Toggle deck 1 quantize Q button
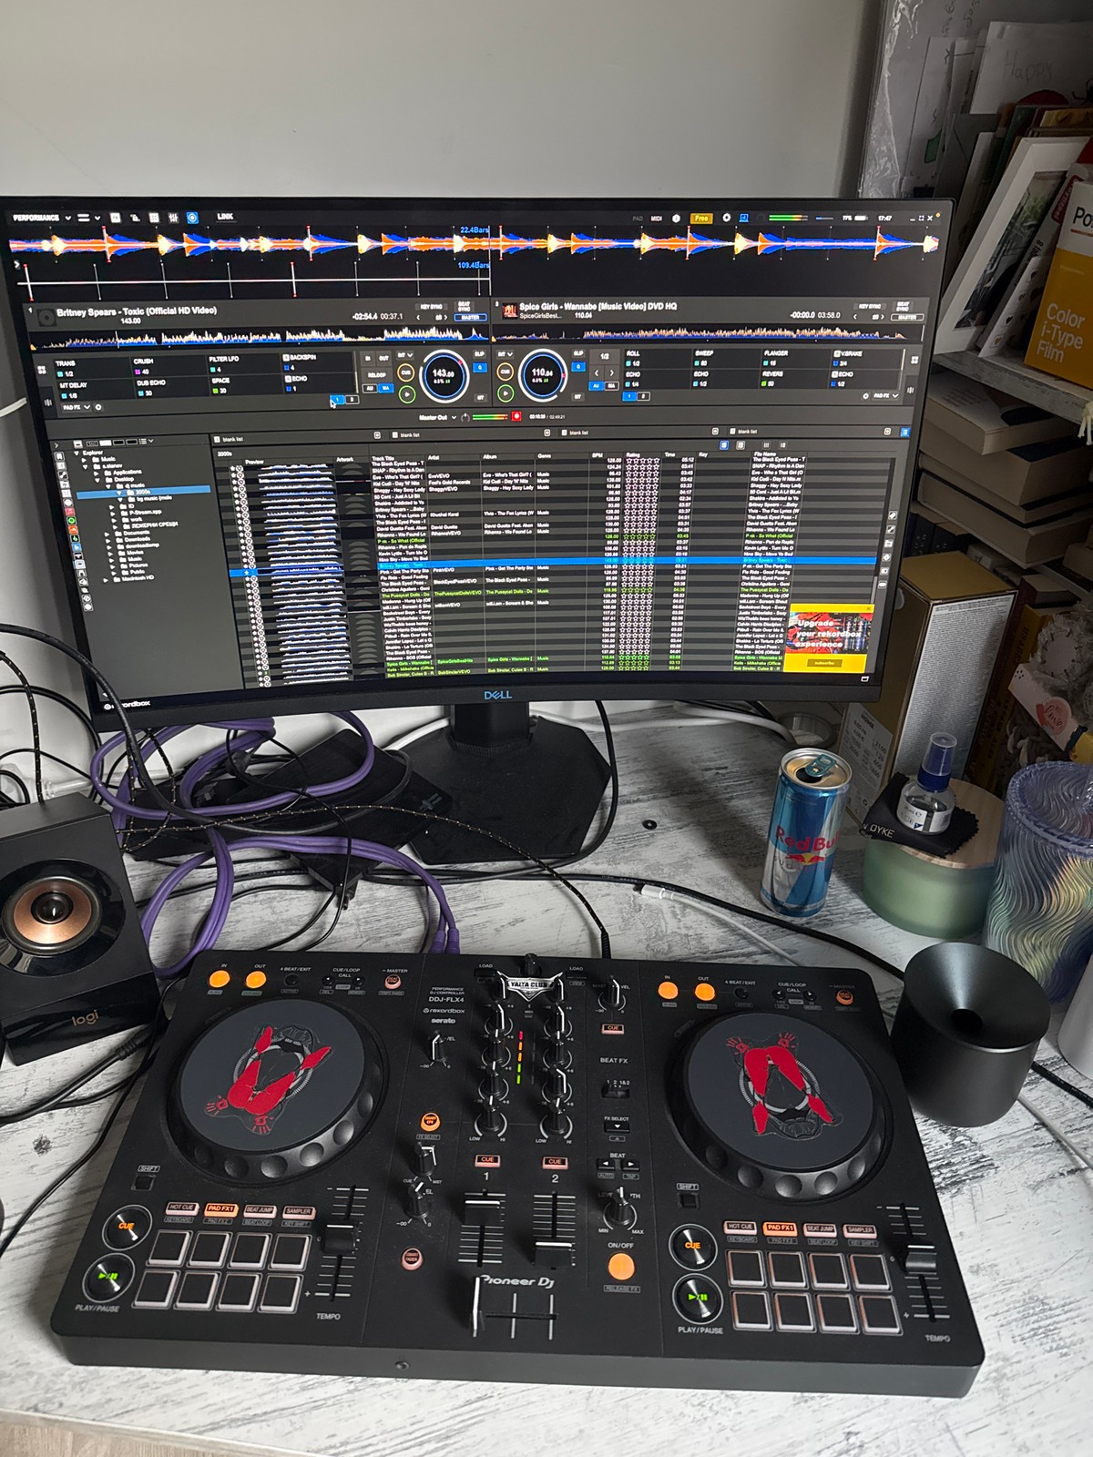 pos(480,367)
